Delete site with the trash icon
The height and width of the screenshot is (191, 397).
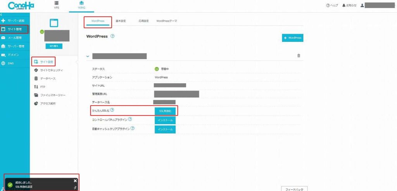[299, 56]
